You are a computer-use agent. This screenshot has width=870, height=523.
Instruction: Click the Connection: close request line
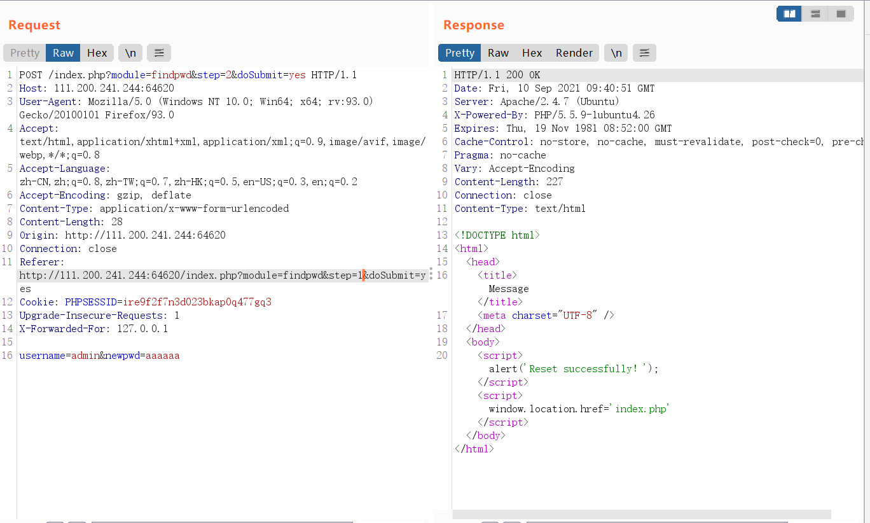pos(68,249)
